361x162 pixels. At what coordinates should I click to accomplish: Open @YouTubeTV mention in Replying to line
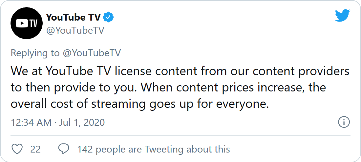pos(92,53)
